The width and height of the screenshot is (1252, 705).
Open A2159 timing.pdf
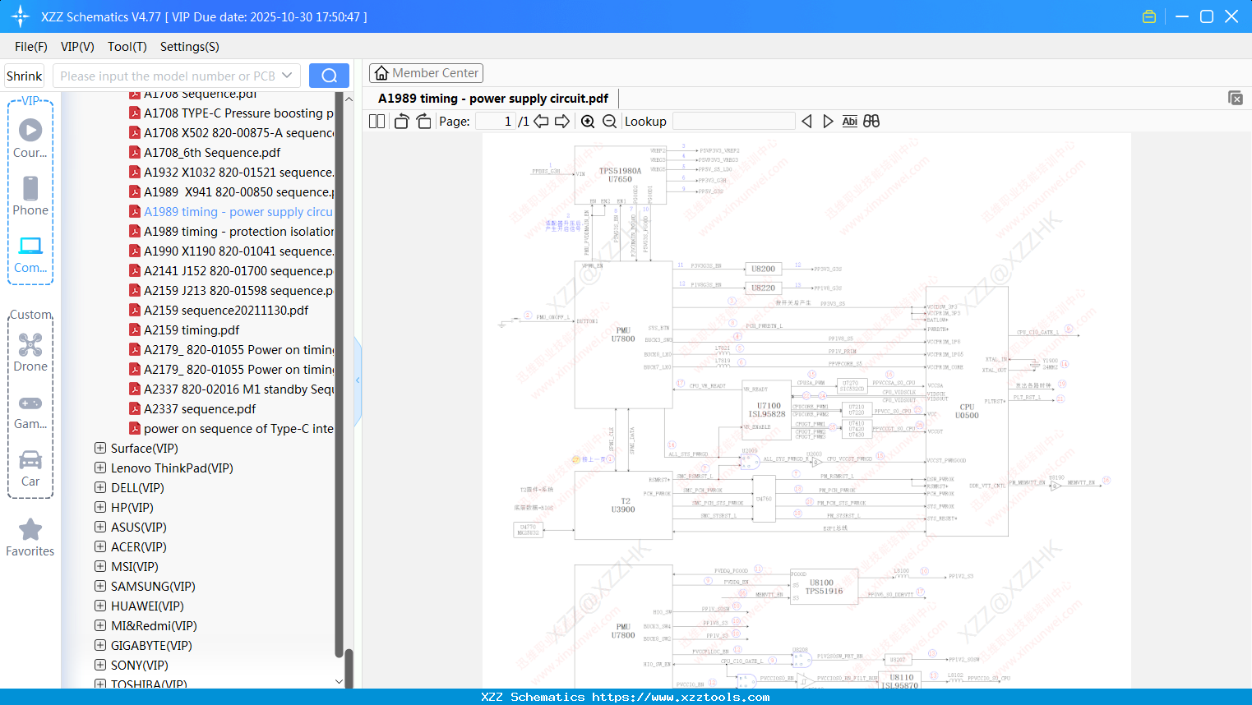(x=192, y=329)
